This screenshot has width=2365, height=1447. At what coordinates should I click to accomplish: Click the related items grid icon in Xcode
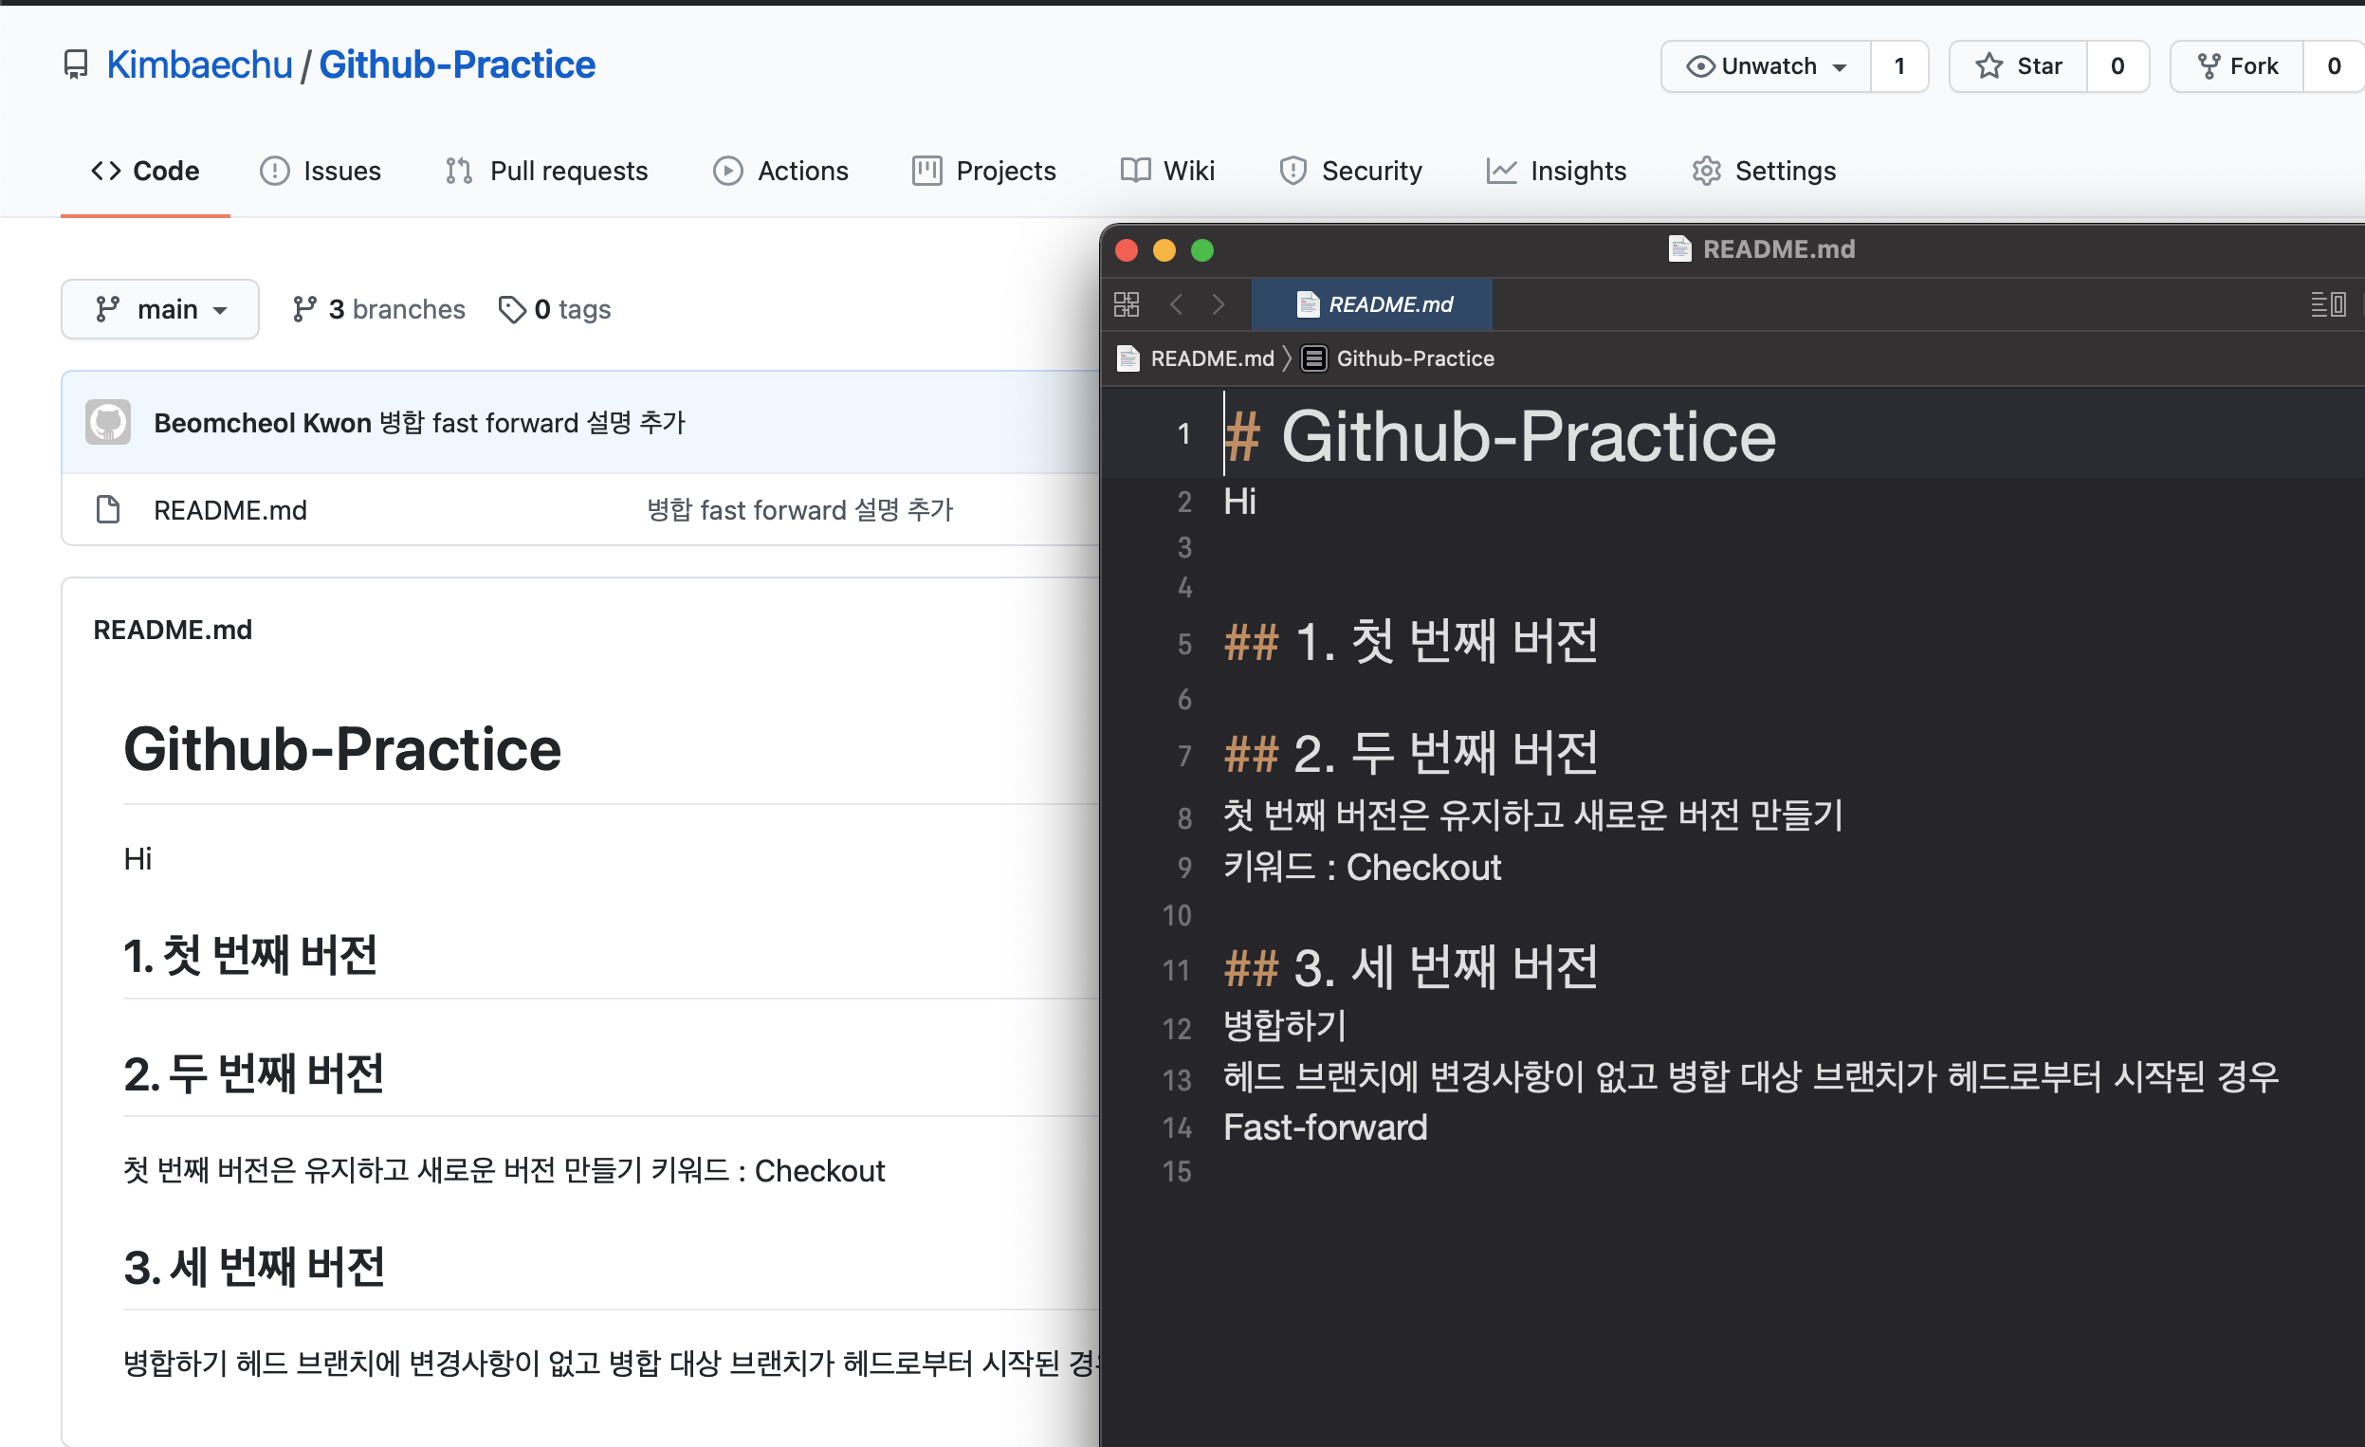1126,304
